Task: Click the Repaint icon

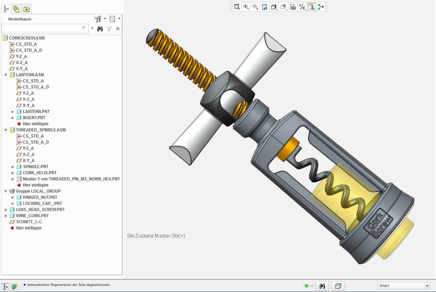Action: click(x=265, y=7)
